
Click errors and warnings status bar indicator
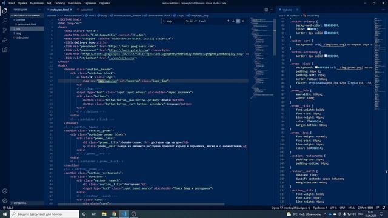(x=8, y=208)
